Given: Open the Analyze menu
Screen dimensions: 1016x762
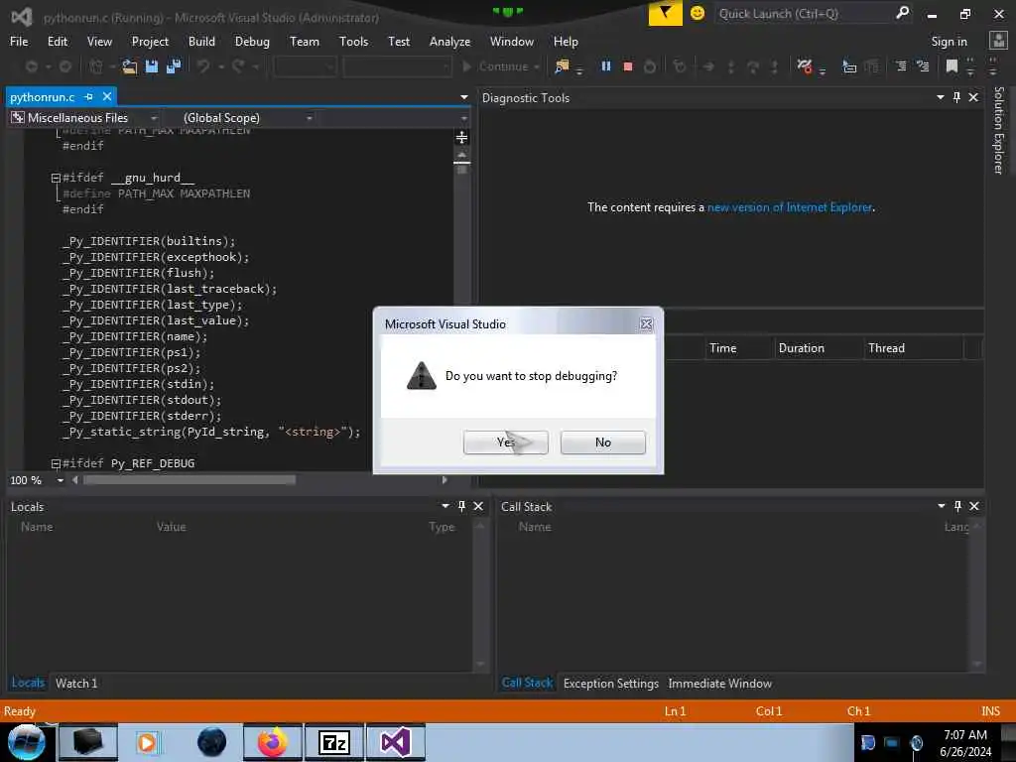Looking at the screenshot, I should (x=449, y=42).
